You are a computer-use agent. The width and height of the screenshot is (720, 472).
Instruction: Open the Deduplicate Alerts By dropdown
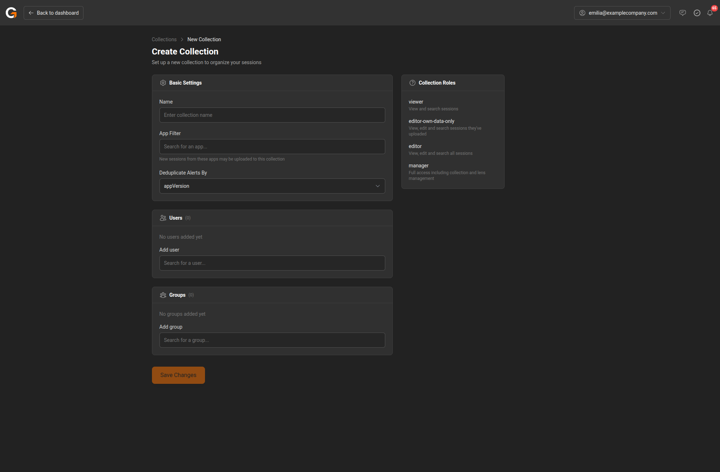[x=272, y=186]
